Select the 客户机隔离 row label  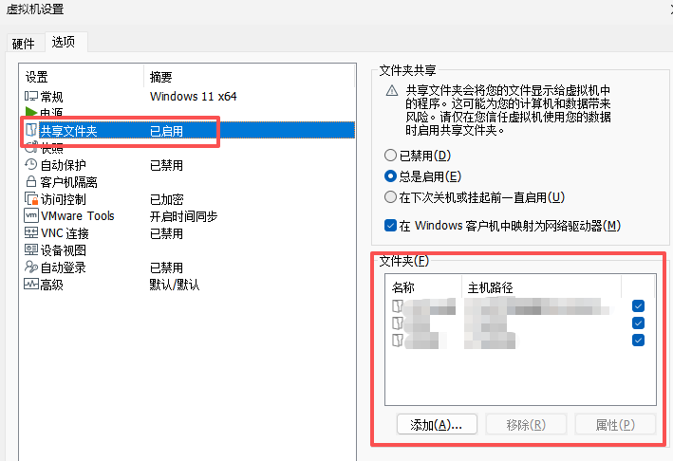click(x=68, y=182)
